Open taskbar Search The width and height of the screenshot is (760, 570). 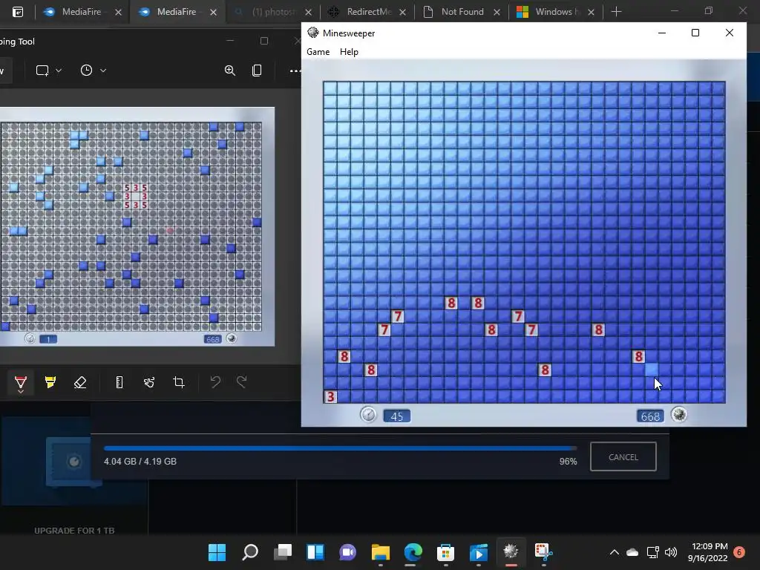250,552
